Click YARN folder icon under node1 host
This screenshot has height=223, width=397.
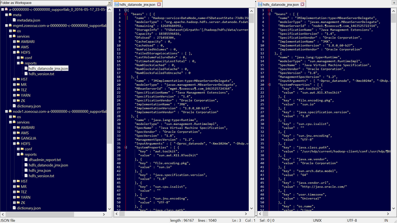[x=18, y=197]
